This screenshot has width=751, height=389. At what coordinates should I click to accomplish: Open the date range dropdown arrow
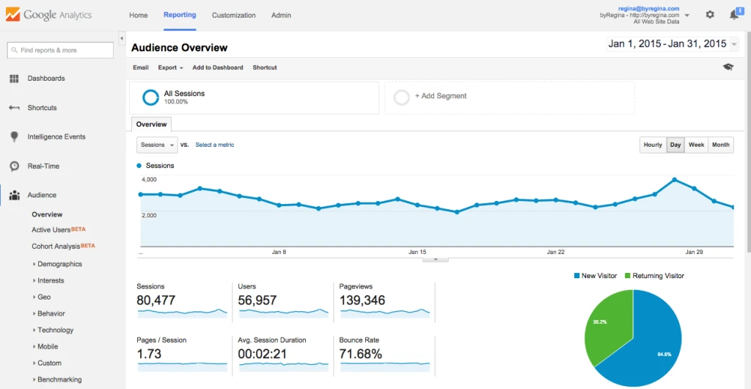735,45
